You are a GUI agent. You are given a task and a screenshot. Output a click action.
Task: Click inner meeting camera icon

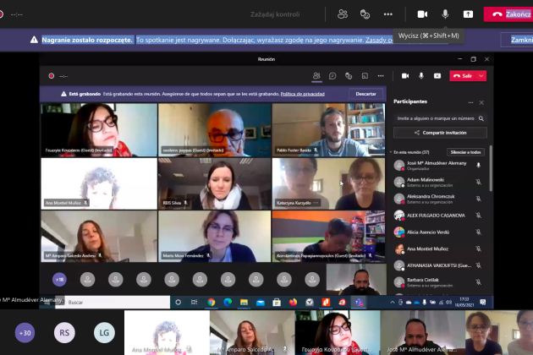[405, 75]
